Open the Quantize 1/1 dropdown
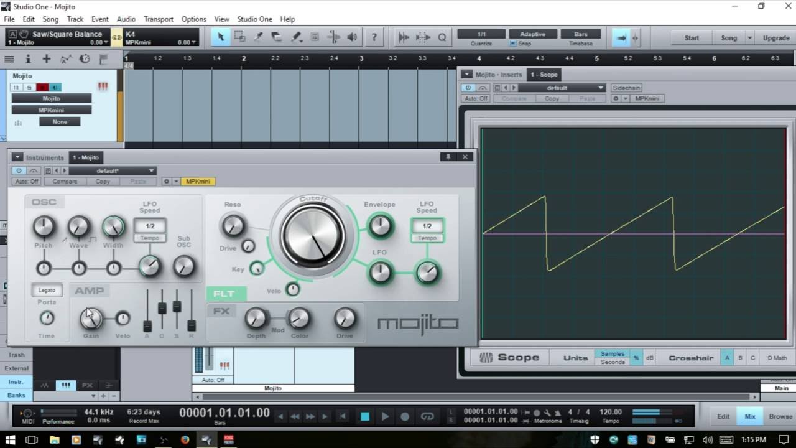This screenshot has height=448, width=796. click(x=482, y=34)
